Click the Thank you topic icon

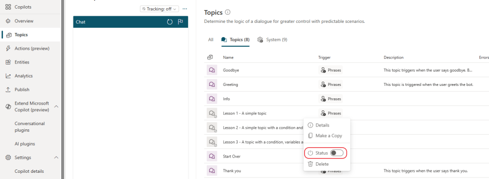[212, 170]
